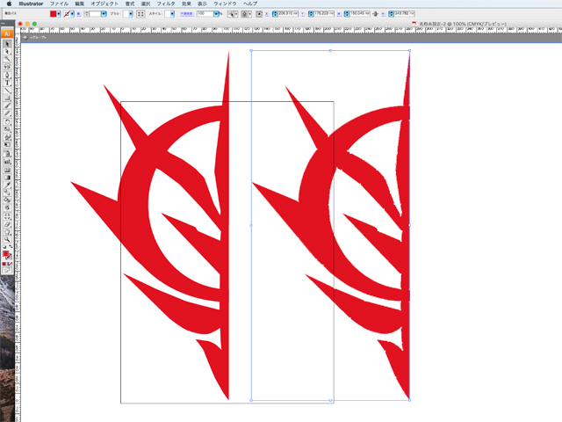Click the 不透明度 opacity link
The image size is (562, 422).
tap(187, 14)
